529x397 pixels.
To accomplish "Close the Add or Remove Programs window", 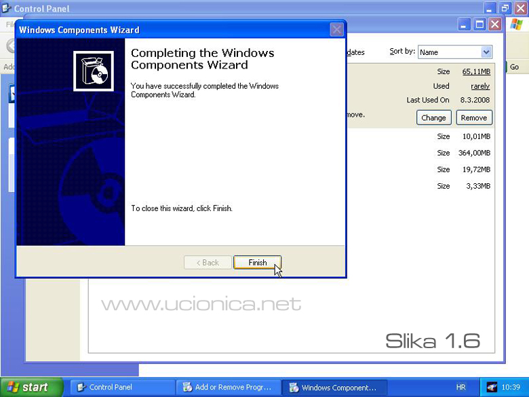I will [495, 24].
